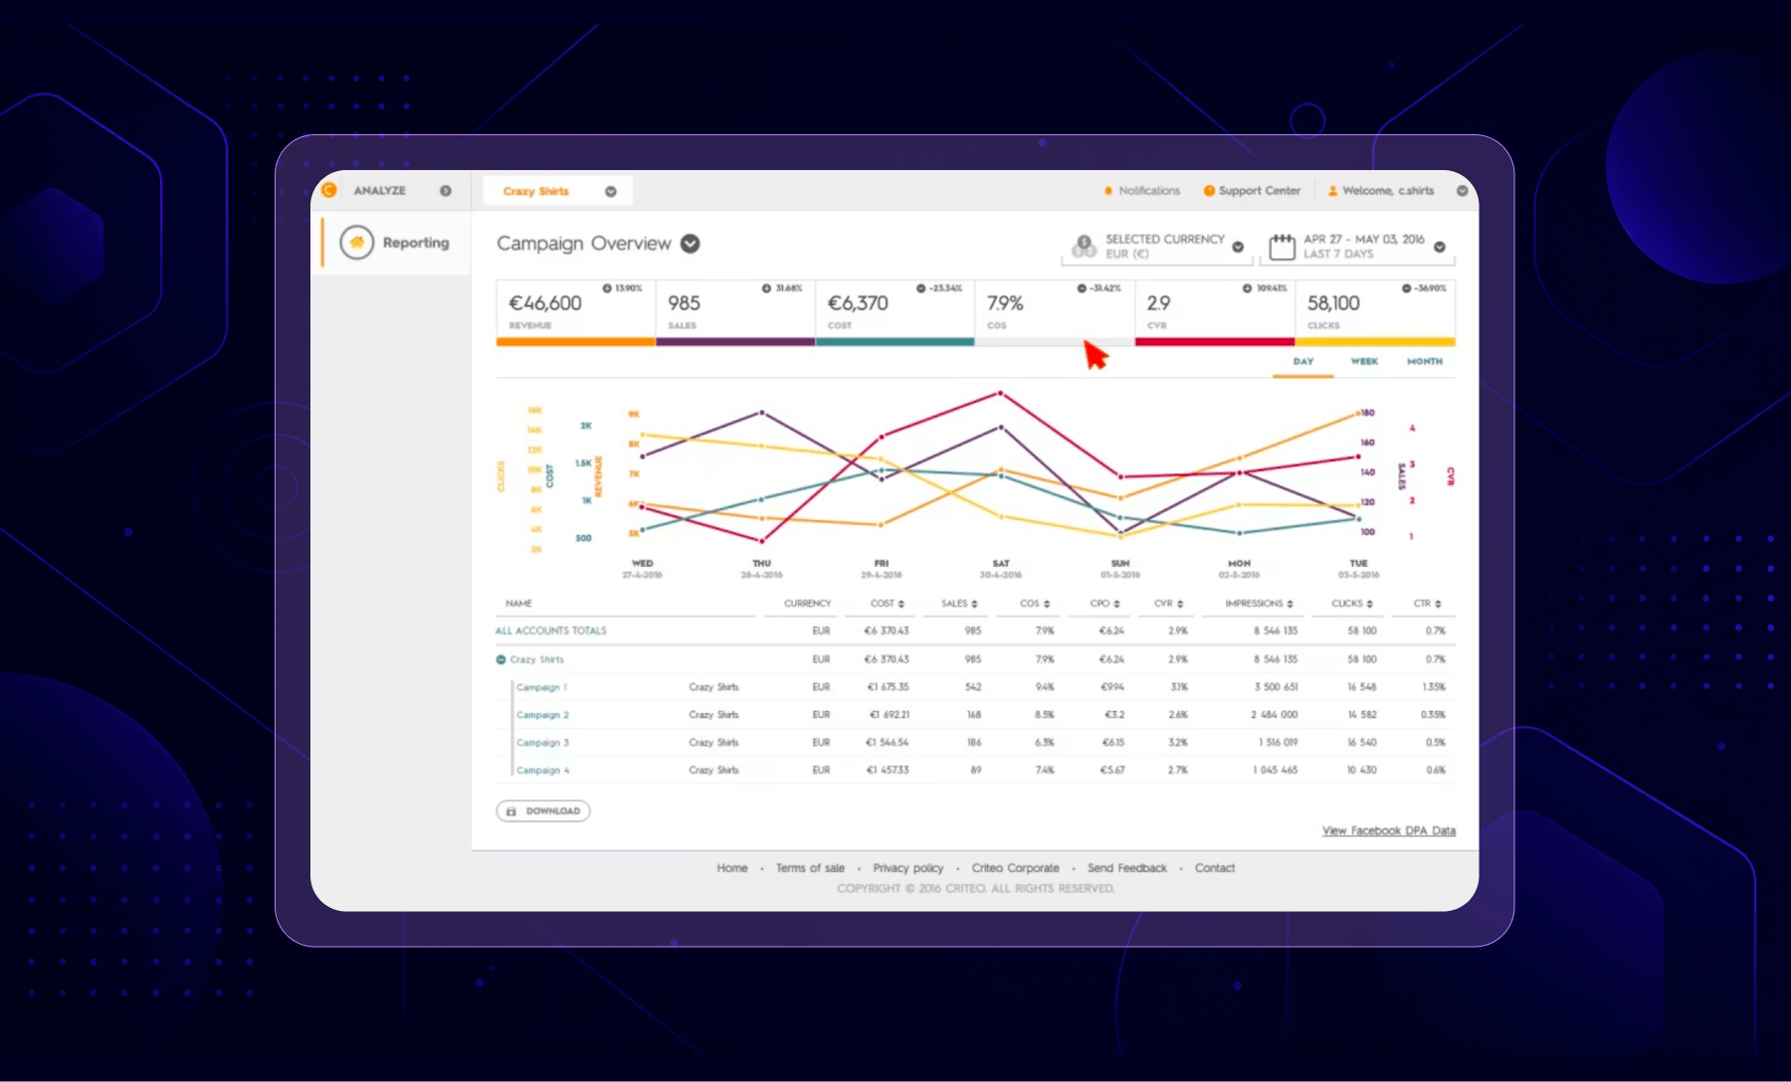
Task: Open the All Accounts Totals row
Action: [550, 631]
